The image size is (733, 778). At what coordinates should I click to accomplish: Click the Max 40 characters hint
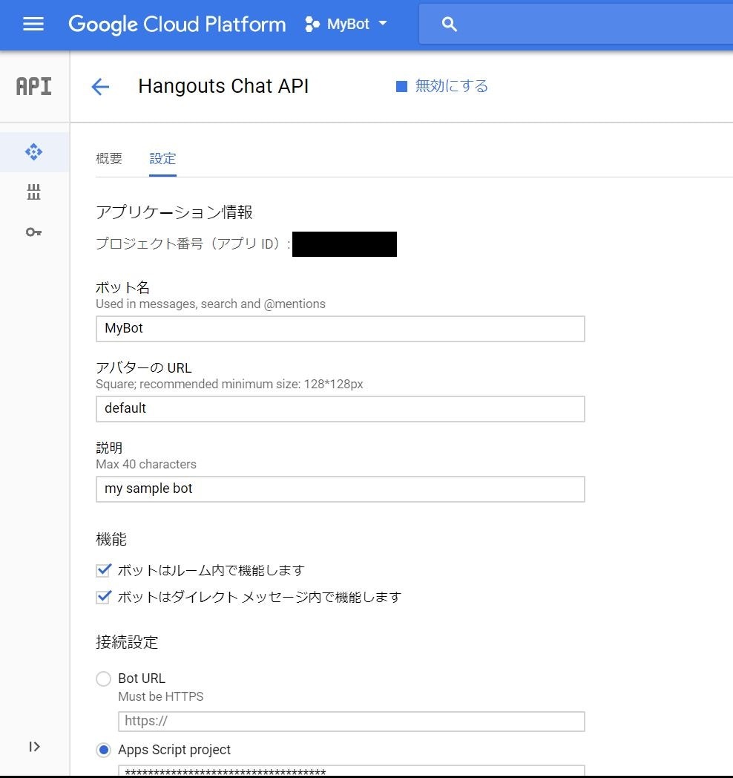[146, 465]
